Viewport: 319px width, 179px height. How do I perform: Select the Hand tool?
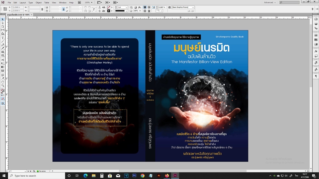[x=3, y=82]
